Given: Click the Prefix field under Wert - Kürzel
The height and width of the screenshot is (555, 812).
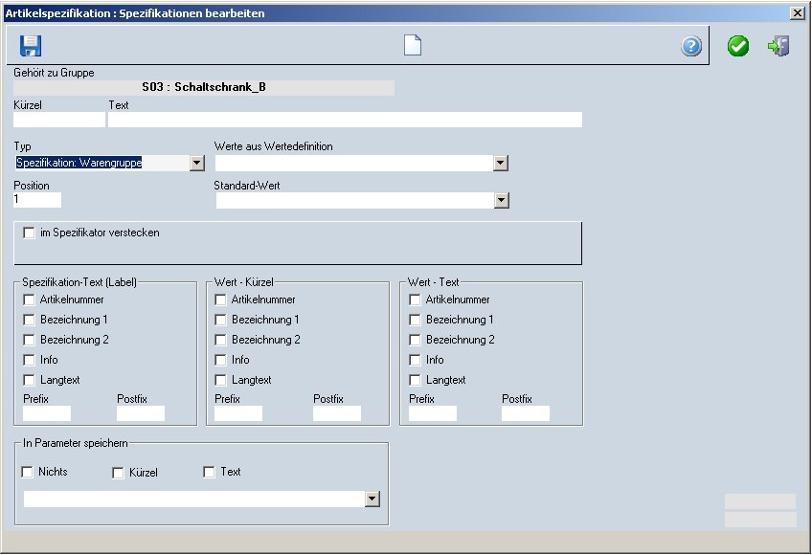Looking at the screenshot, I should click(238, 413).
